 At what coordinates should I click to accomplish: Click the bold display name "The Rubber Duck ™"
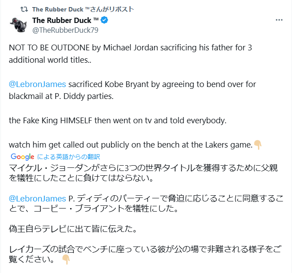(65, 20)
